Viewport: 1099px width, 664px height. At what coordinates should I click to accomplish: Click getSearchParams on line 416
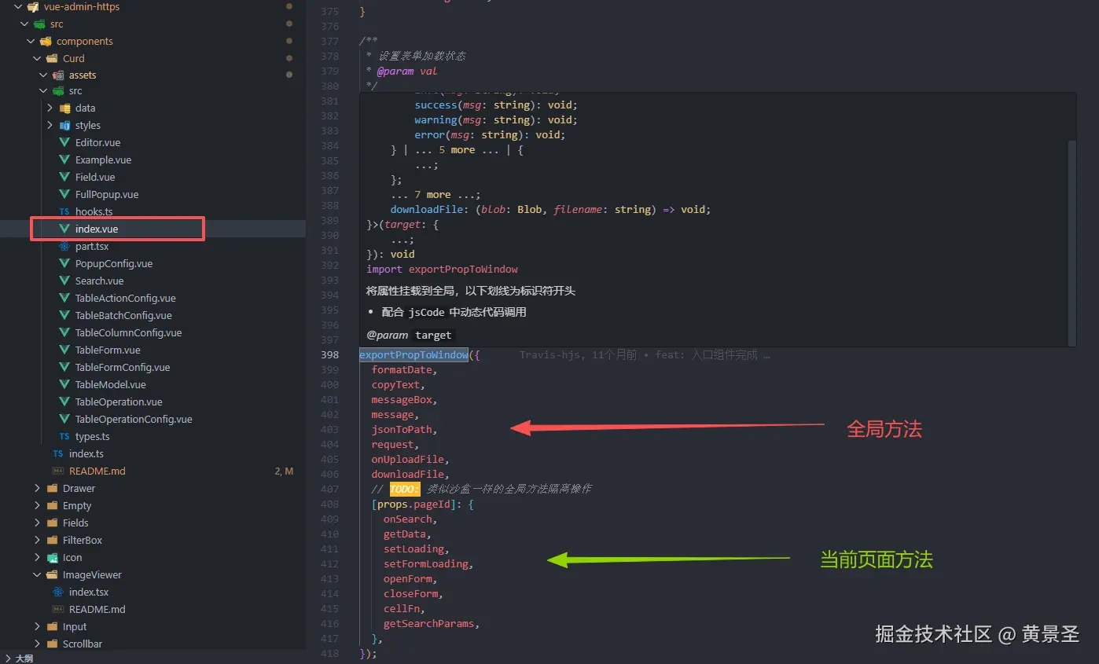tap(428, 624)
